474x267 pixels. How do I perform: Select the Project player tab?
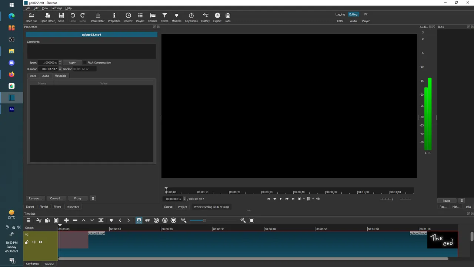coord(182,207)
